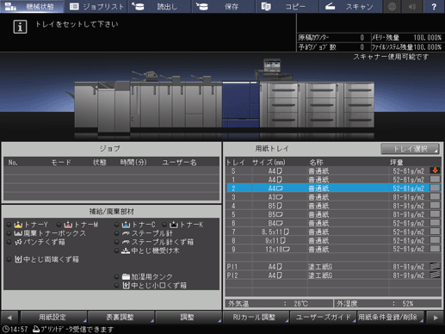Screen dimensions: 445x334
Task: Select the パンチくず箱 status indicator
Action: (x=9, y=242)
